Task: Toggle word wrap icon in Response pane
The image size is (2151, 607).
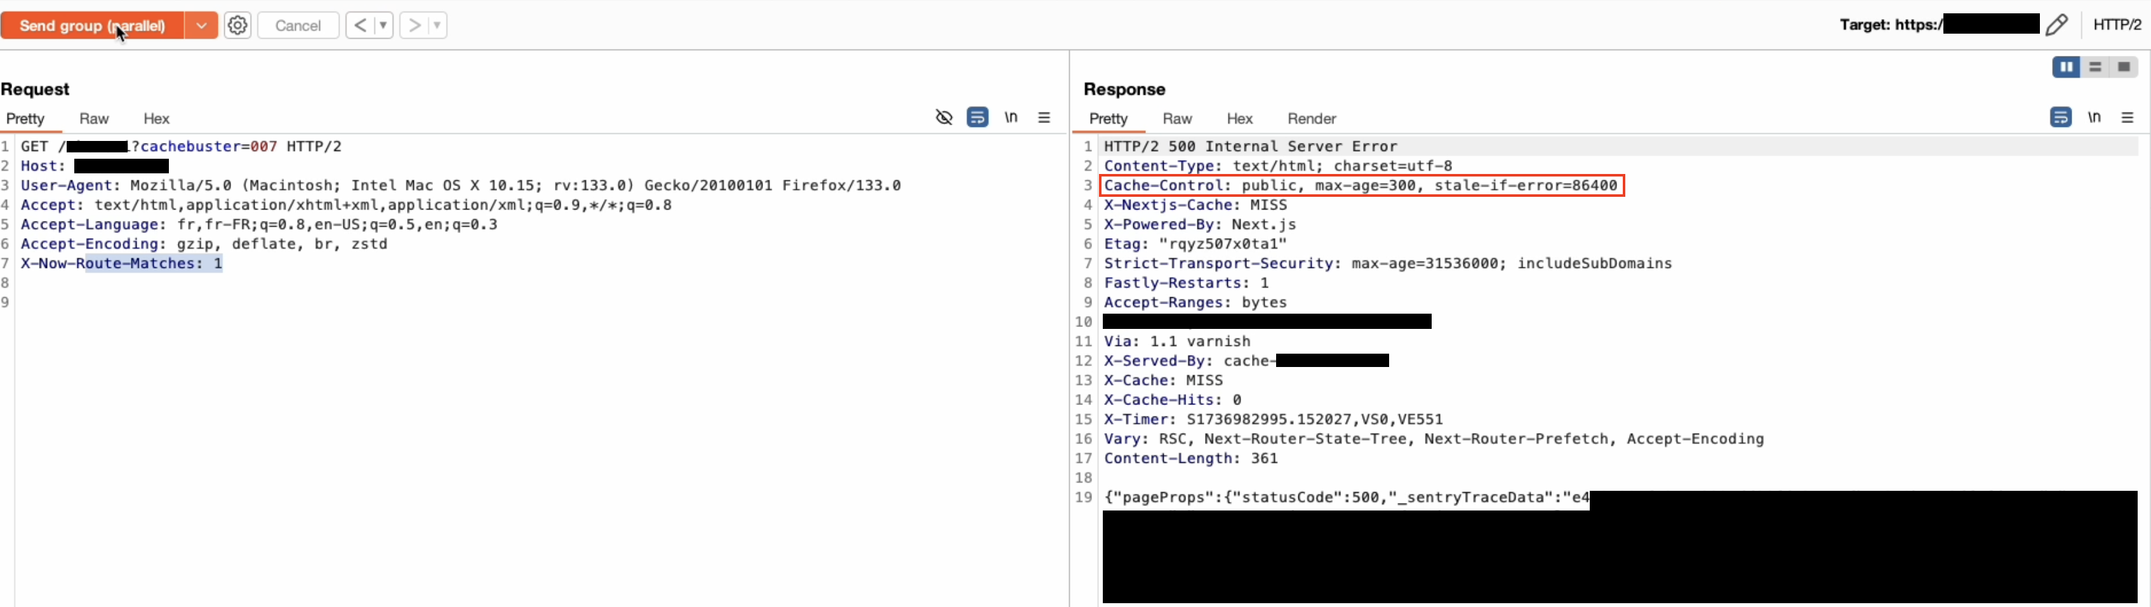Action: [x=2061, y=117]
